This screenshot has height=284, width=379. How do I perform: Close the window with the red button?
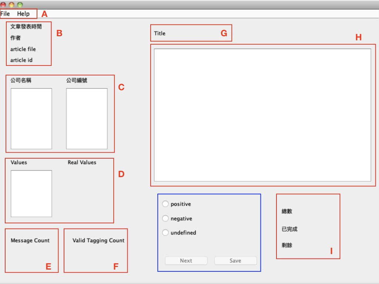point(3,4)
